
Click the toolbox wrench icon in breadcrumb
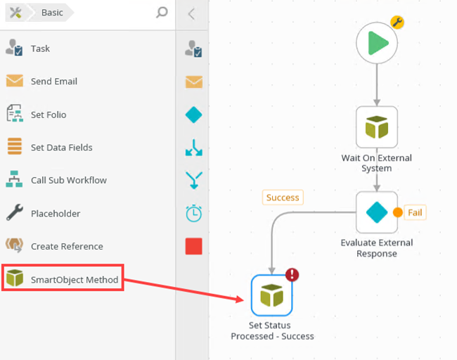[x=15, y=13]
